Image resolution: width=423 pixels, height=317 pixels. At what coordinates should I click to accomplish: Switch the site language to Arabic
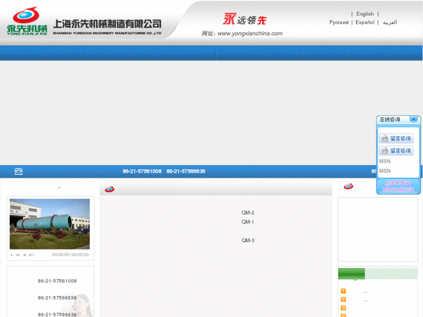click(390, 22)
